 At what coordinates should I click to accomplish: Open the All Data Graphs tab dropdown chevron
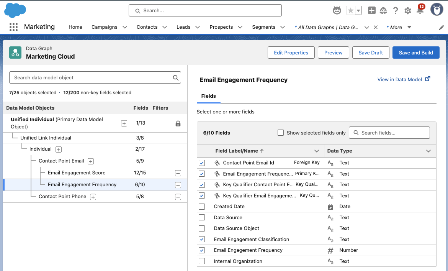366,28
